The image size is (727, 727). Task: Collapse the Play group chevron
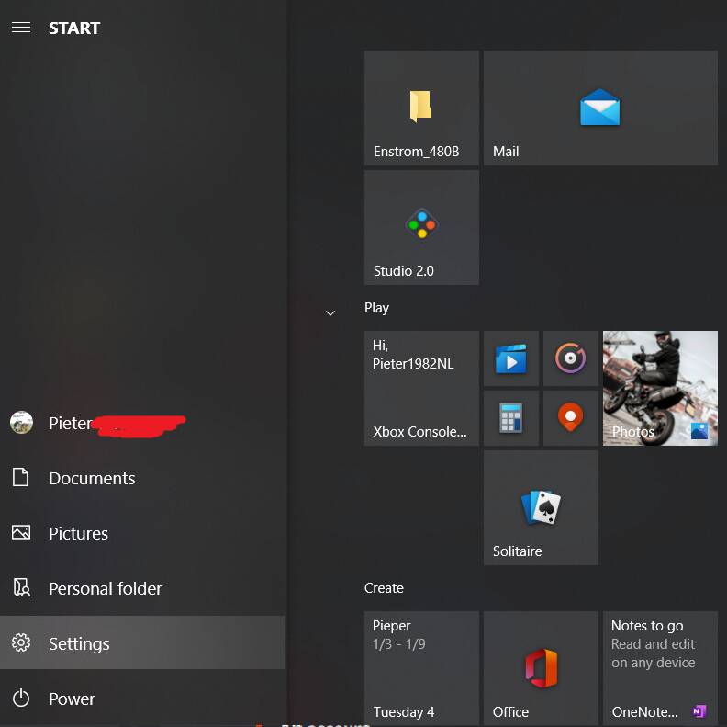(330, 312)
